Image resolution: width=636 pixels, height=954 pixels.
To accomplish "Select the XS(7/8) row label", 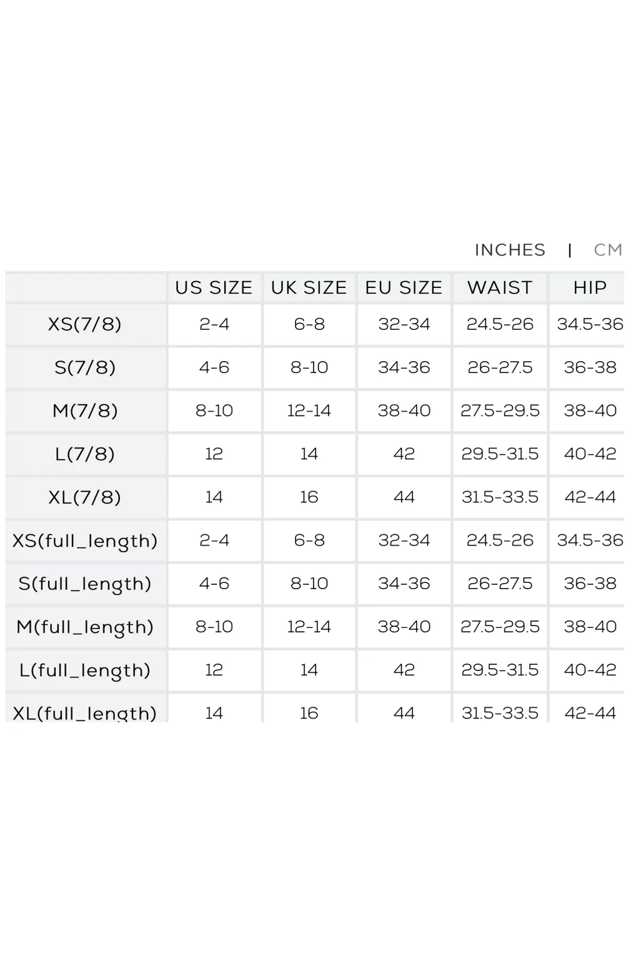I will [x=86, y=324].
